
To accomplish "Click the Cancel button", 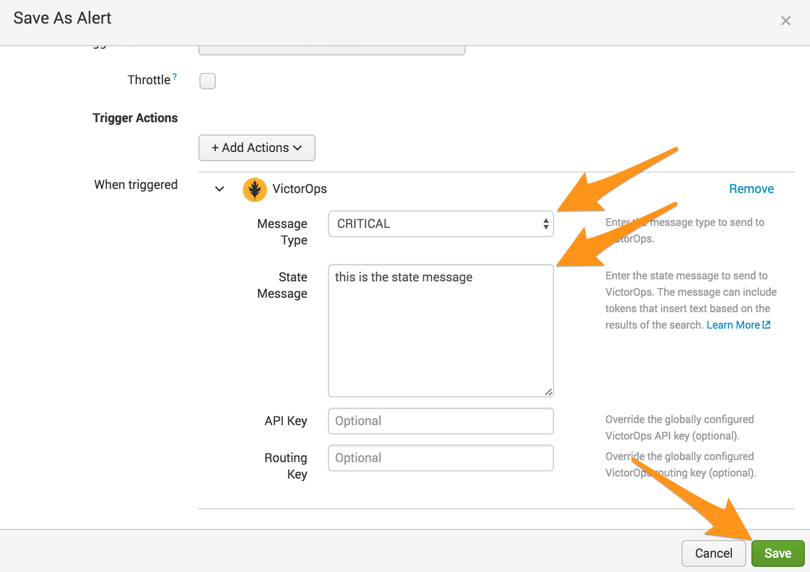I will pos(714,554).
